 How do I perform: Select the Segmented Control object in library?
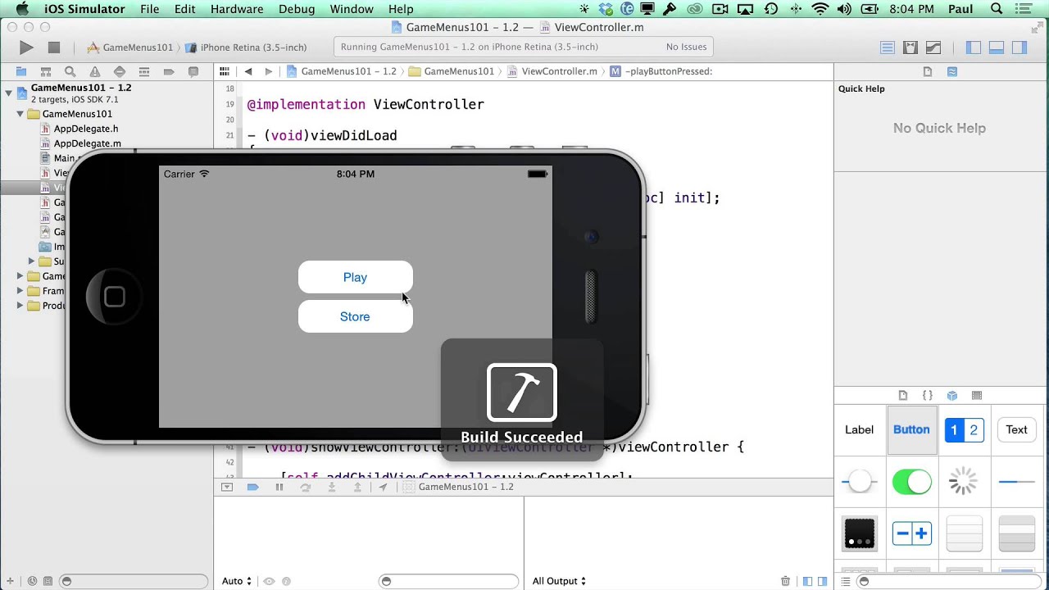pos(964,429)
